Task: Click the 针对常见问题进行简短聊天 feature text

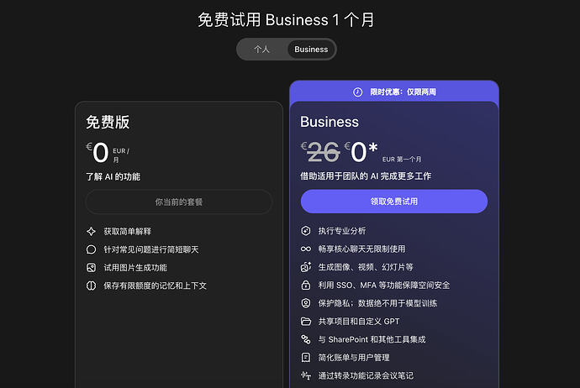Action: point(151,249)
